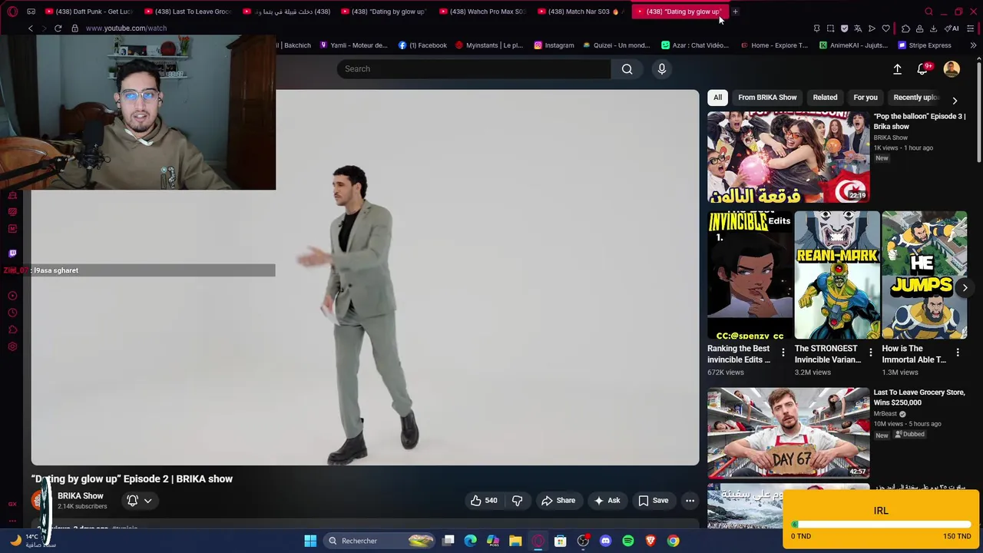
Task: Open MrBeast 'Last To Leave Grocery Store' thumbnail
Action: coord(788,432)
